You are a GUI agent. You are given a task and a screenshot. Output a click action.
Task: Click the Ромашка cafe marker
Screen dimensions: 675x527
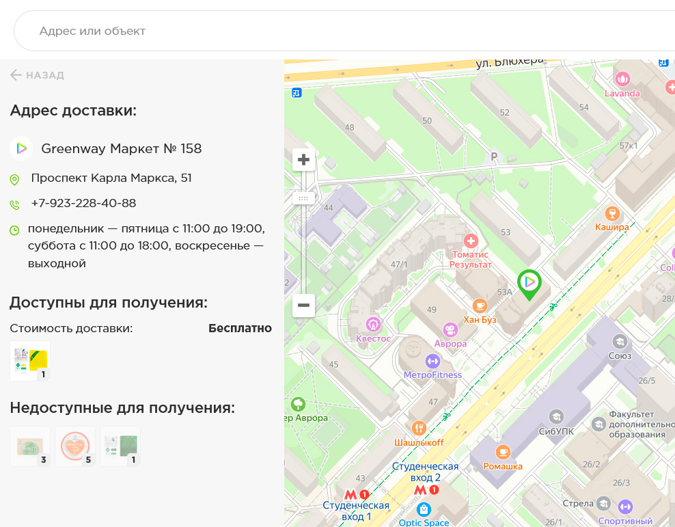tap(503, 452)
